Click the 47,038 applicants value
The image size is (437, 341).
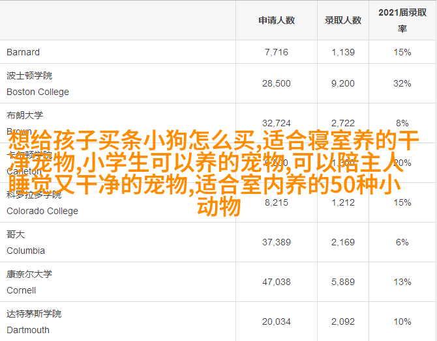(x=277, y=282)
